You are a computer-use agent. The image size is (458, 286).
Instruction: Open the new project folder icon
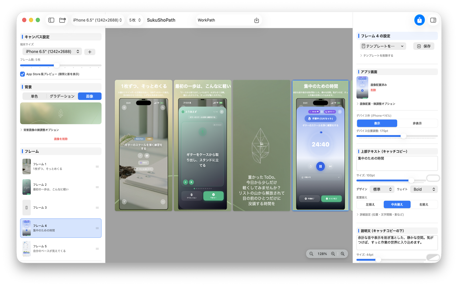point(62,20)
